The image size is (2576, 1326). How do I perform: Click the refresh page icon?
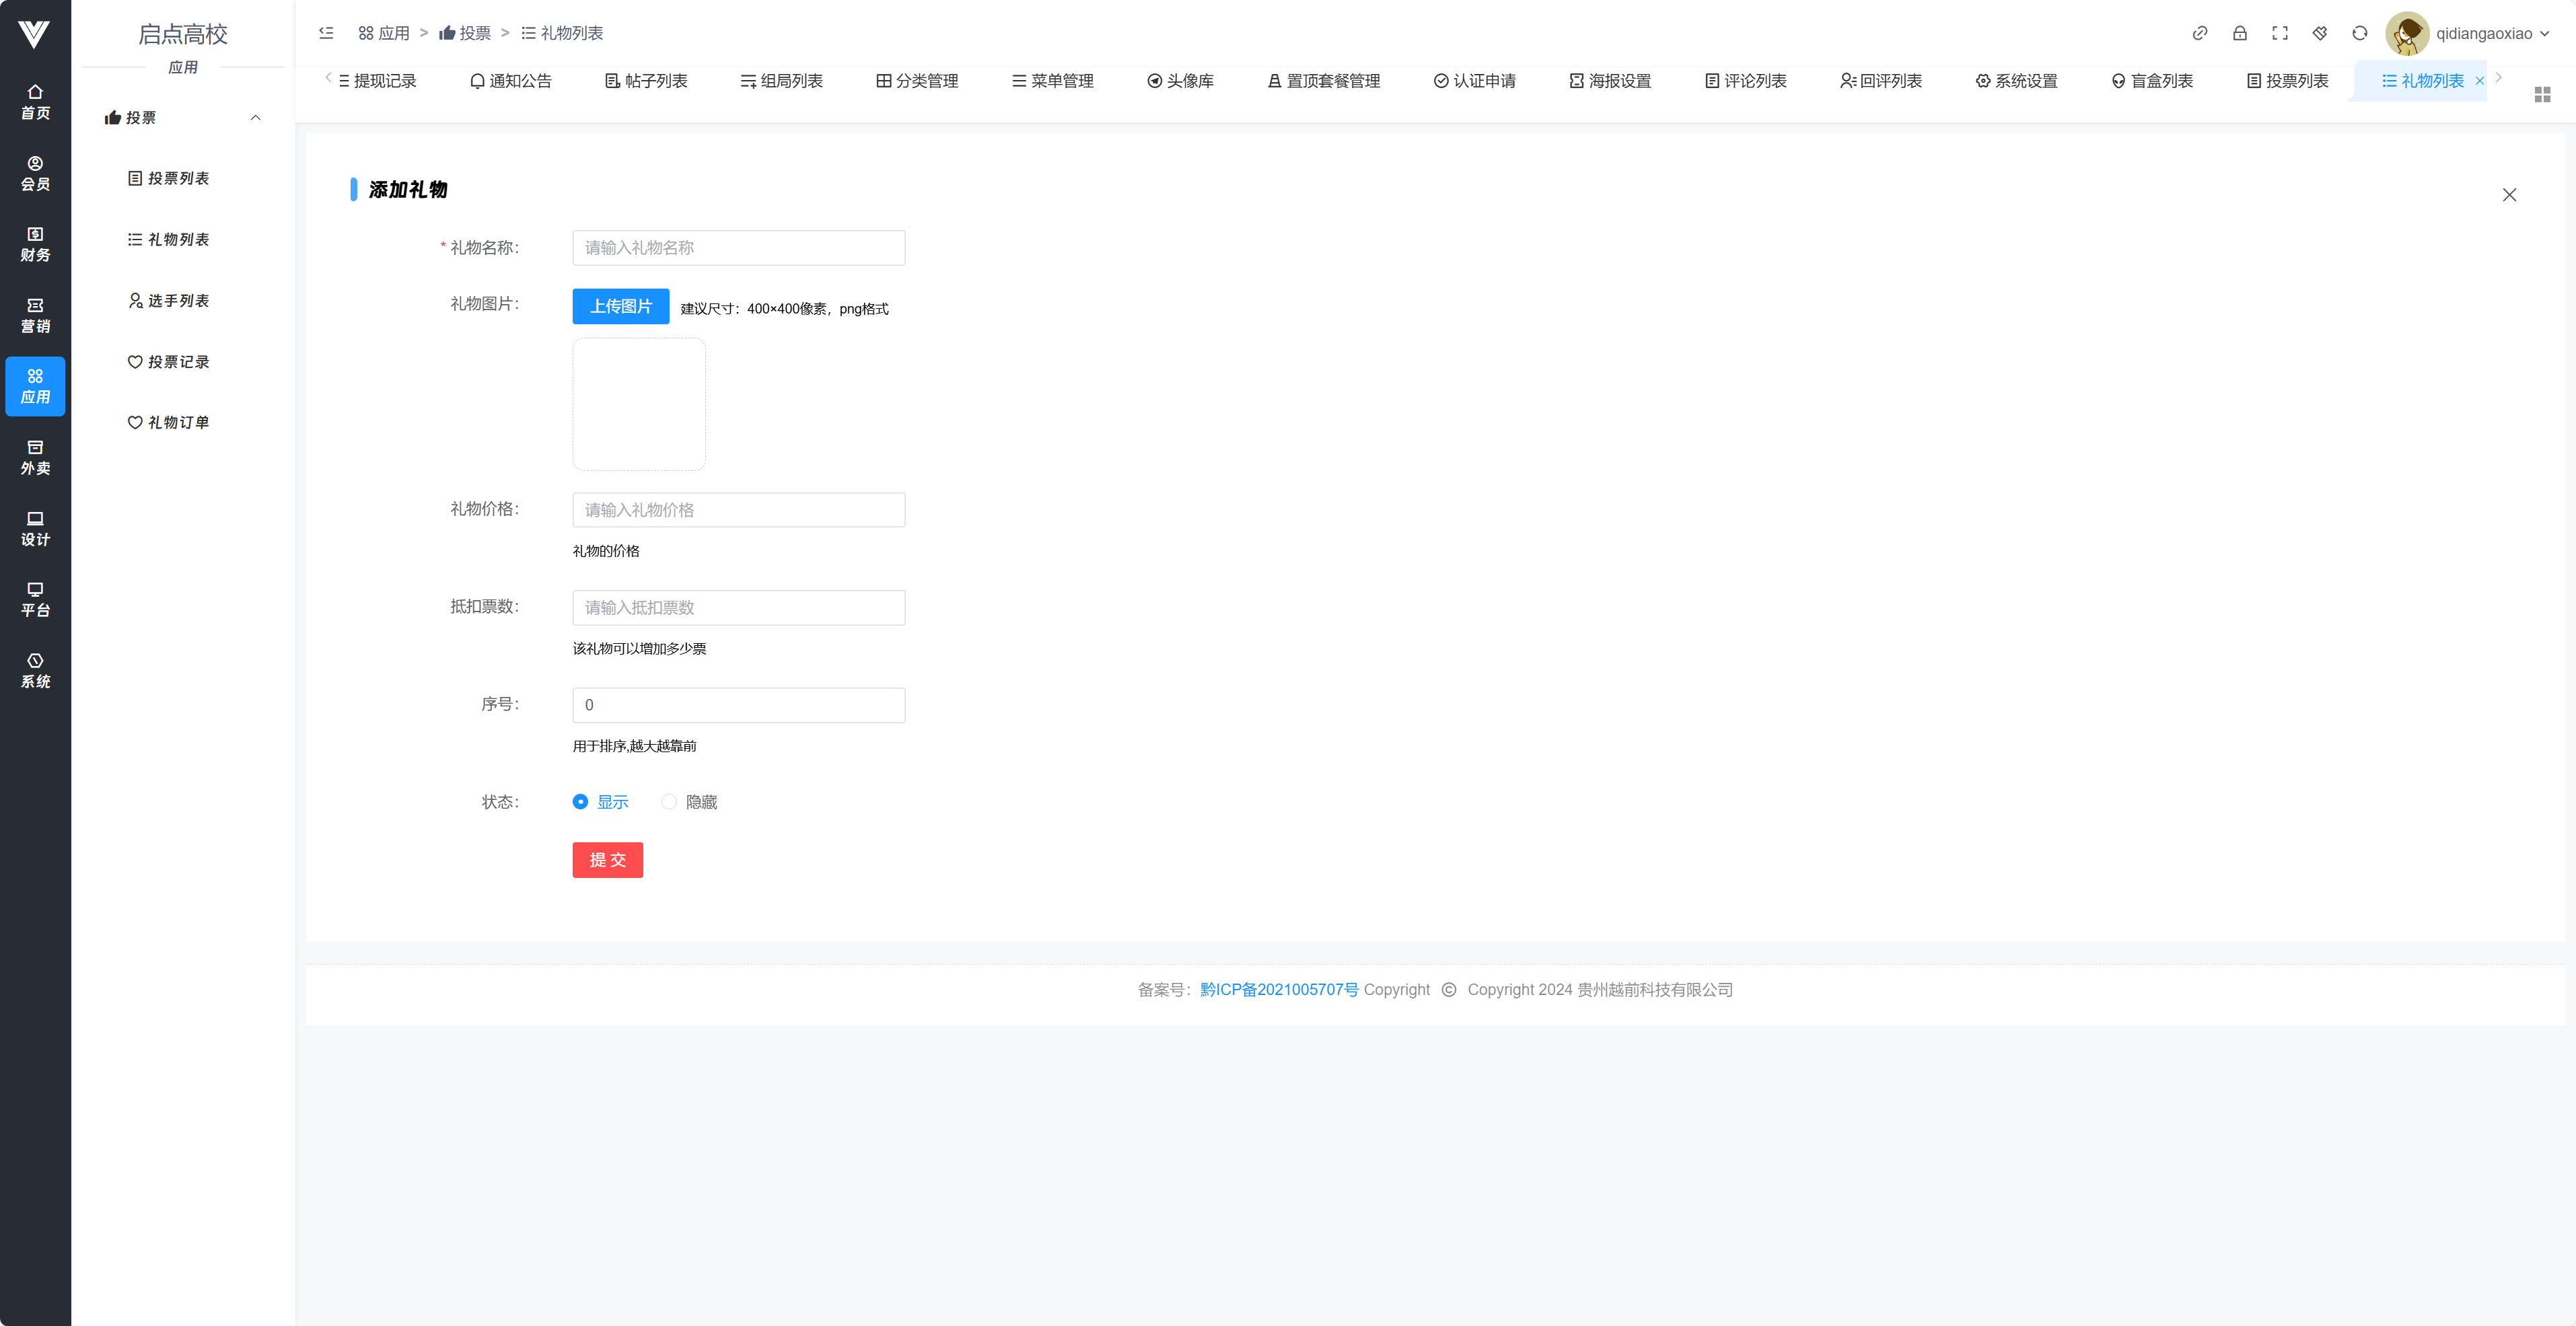coord(2359,33)
